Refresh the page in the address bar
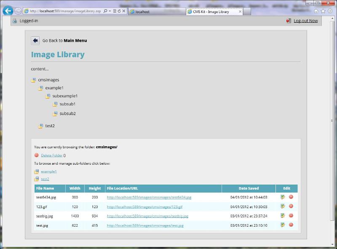Image resolution: width=337 pixels, height=249 pixels. [119, 11]
